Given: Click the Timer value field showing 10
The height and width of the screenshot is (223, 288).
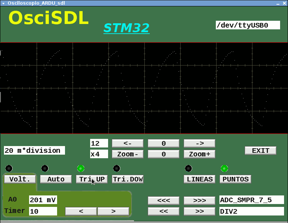Looking at the screenshot, I should coord(43,211).
